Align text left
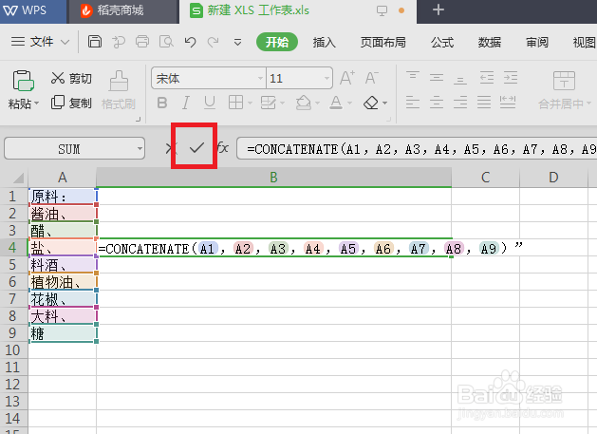 click(x=413, y=103)
